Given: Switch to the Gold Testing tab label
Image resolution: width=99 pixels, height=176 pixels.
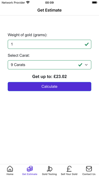Looking at the screenshot, I should tap(49, 174).
